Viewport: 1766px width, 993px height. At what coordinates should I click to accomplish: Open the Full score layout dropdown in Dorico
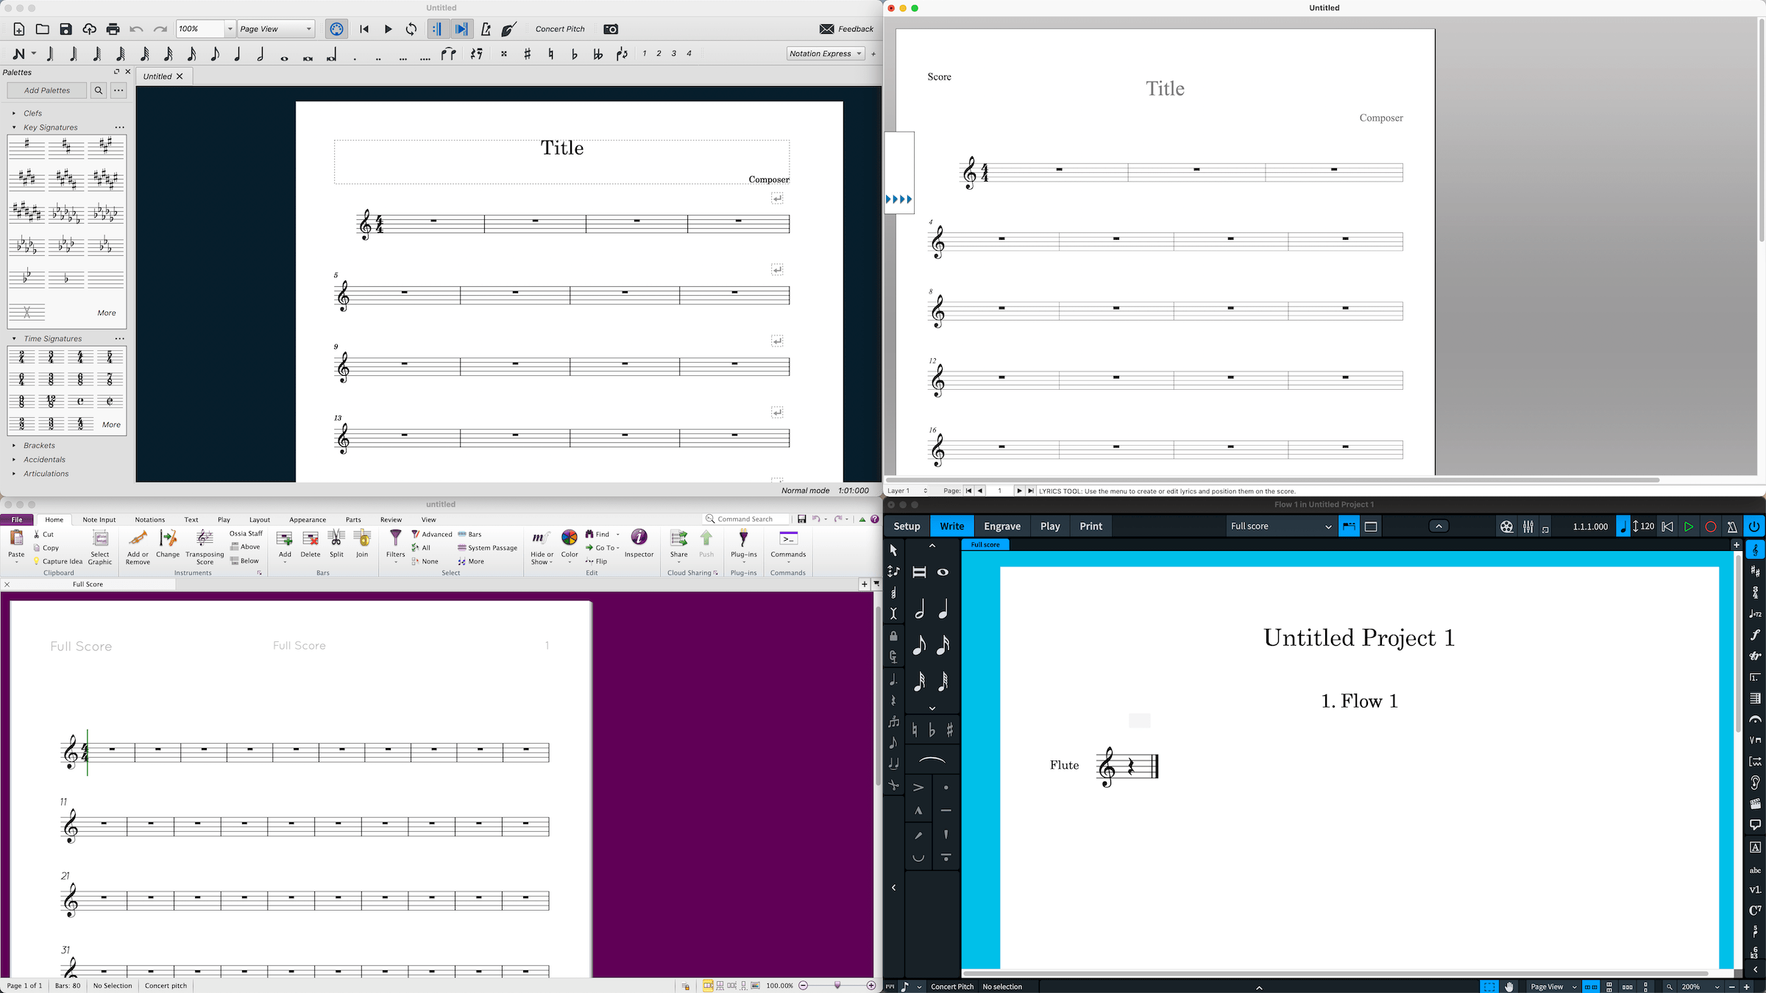coord(1280,527)
